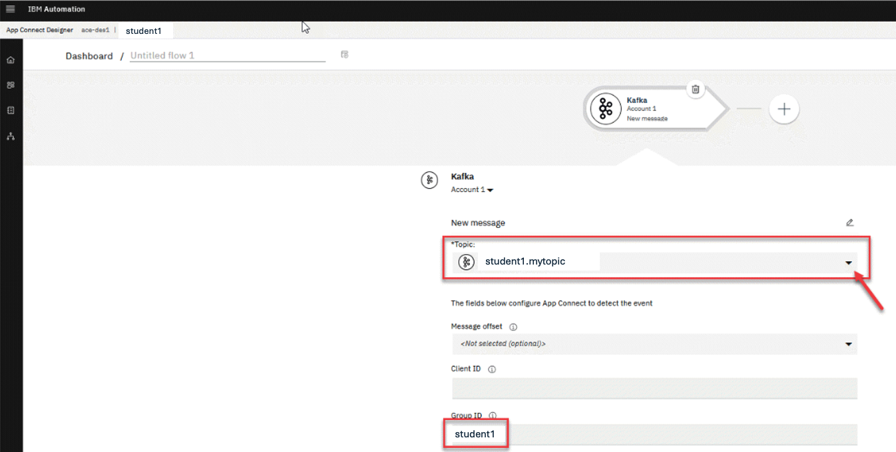The width and height of the screenshot is (896, 452).
Task: Select the student1 tab
Action: [x=144, y=31]
